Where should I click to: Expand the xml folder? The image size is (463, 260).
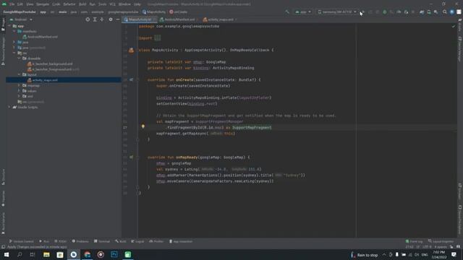pos(20,96)
